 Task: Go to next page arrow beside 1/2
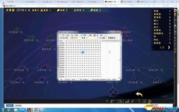tap(169, 47)
